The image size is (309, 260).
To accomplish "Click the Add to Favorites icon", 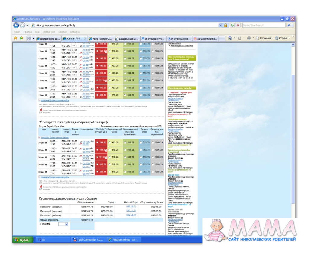I will click(x=21, y=38).
